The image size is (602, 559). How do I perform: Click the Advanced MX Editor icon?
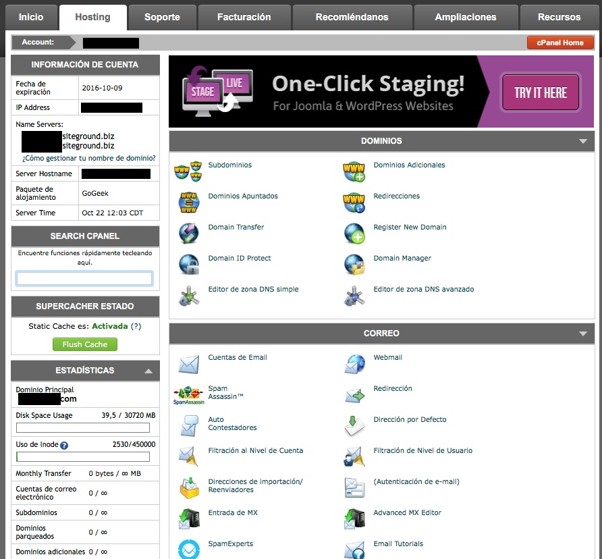point(354,519)
